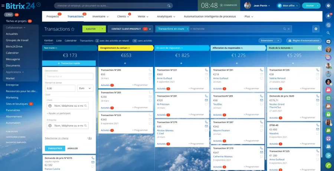Click the magnifier icon in filter field
Screen dimensions: 334x171
coord(284,29)
